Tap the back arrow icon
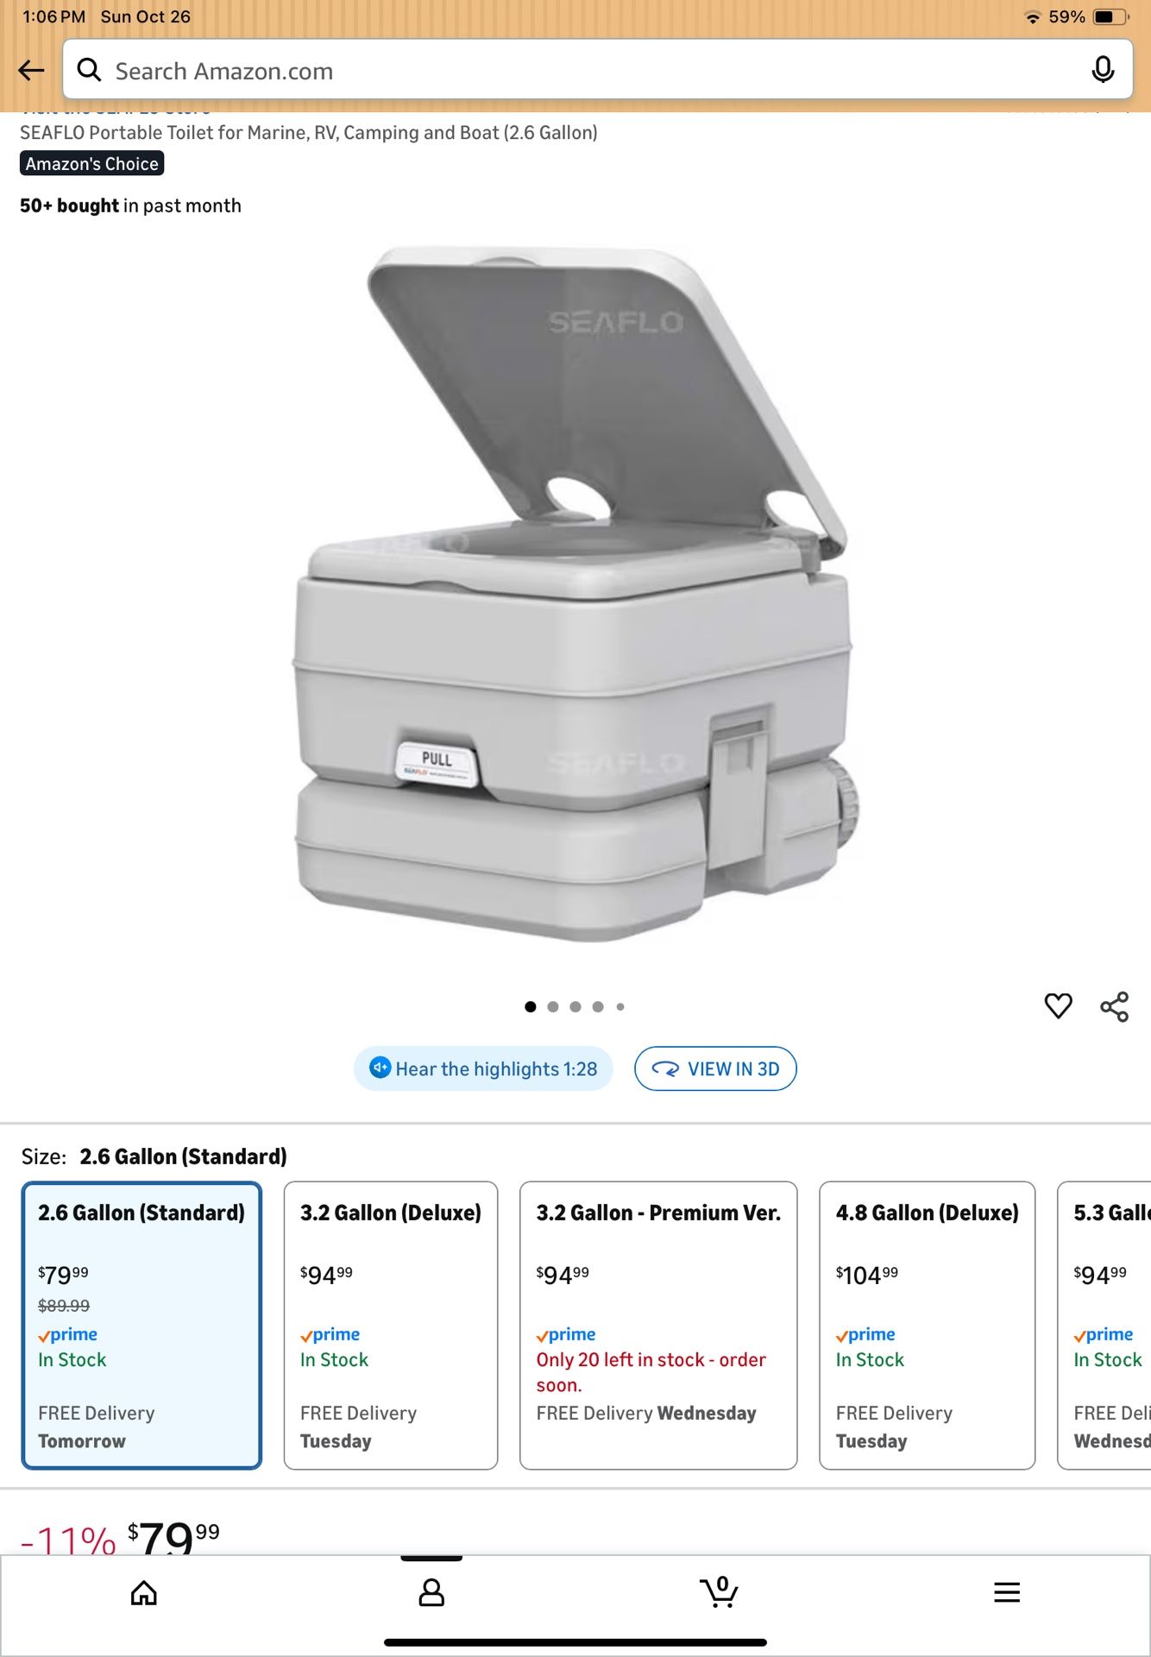 [x=31, y=70]
